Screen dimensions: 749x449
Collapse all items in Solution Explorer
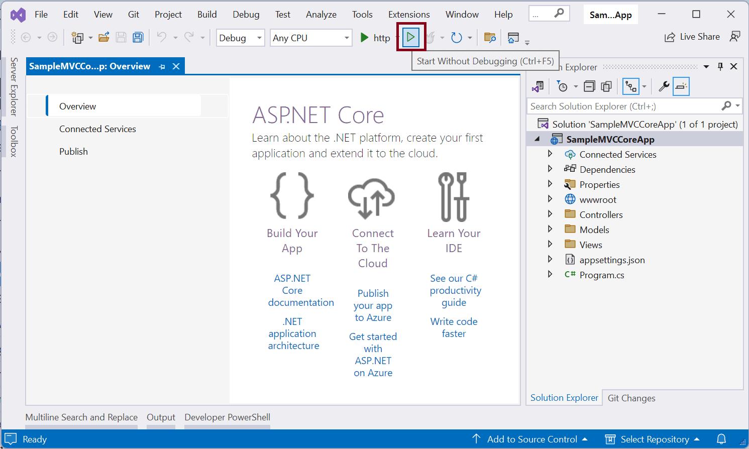tap(588, 86)
